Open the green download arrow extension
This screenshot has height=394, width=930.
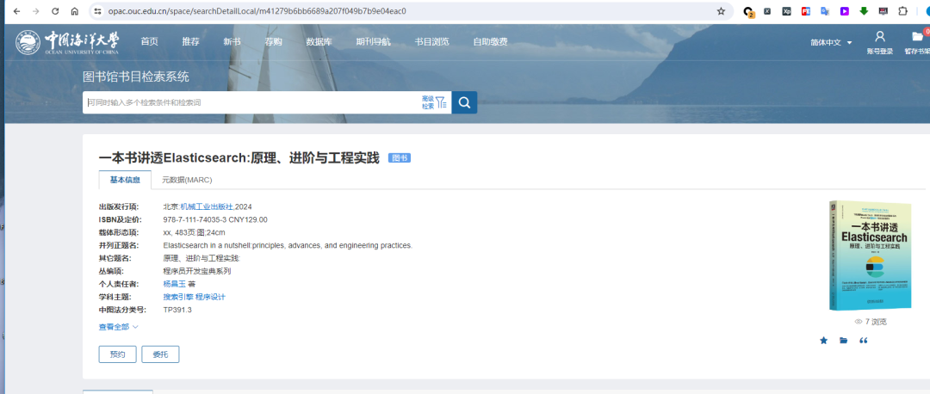click(864, 11)
